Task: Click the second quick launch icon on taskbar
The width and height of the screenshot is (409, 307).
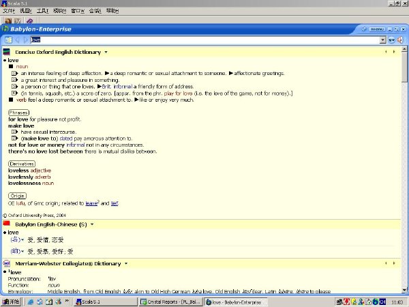Action: coord(40,302)
